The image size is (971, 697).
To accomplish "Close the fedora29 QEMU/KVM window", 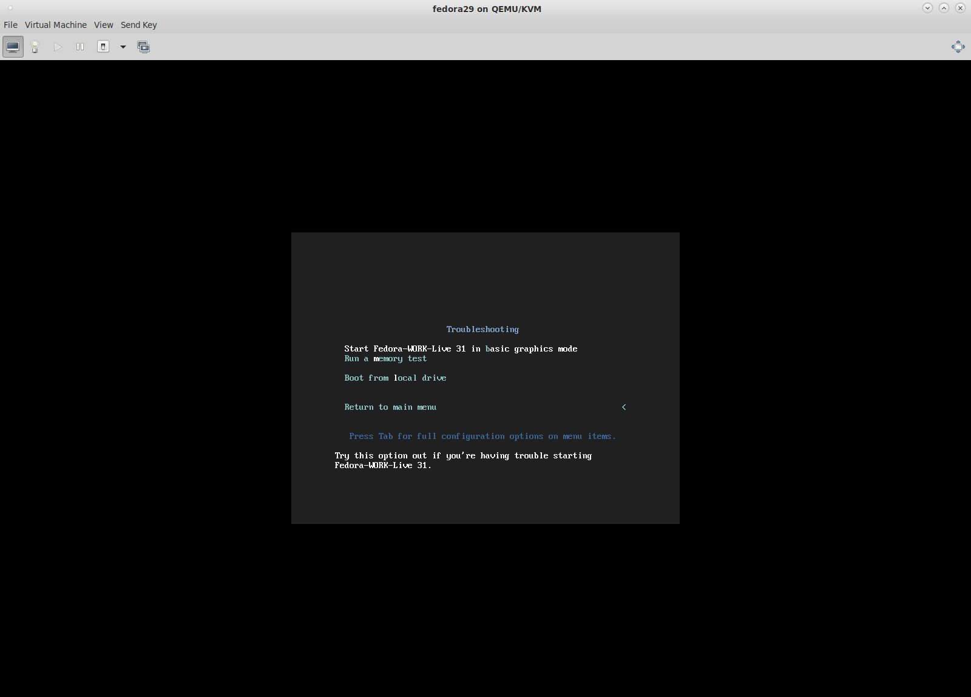I will click(960, 8).
